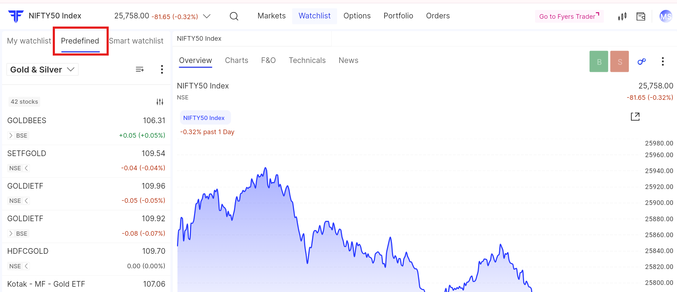Screen dimensions: 677x292
Task: Switch to the Technicals tab
Action: tap(307, 61)
